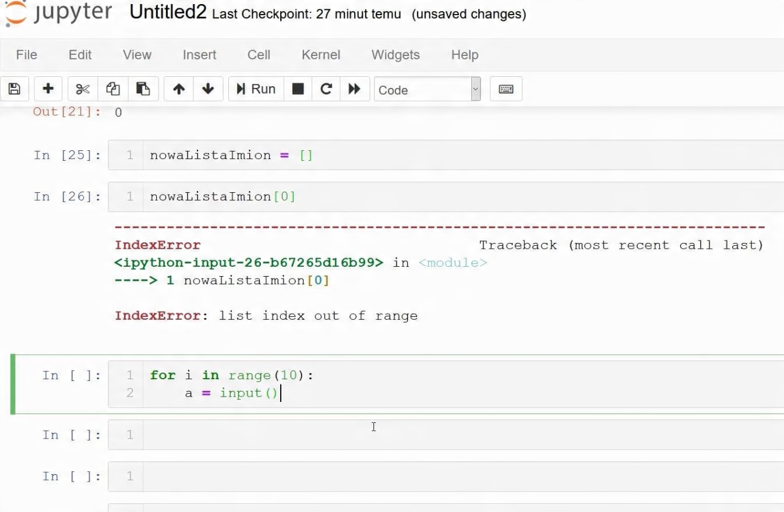Open the Code cell type dropdown
Image resolution: width=784 pixels, height=512 pixels.
(428, 90)
